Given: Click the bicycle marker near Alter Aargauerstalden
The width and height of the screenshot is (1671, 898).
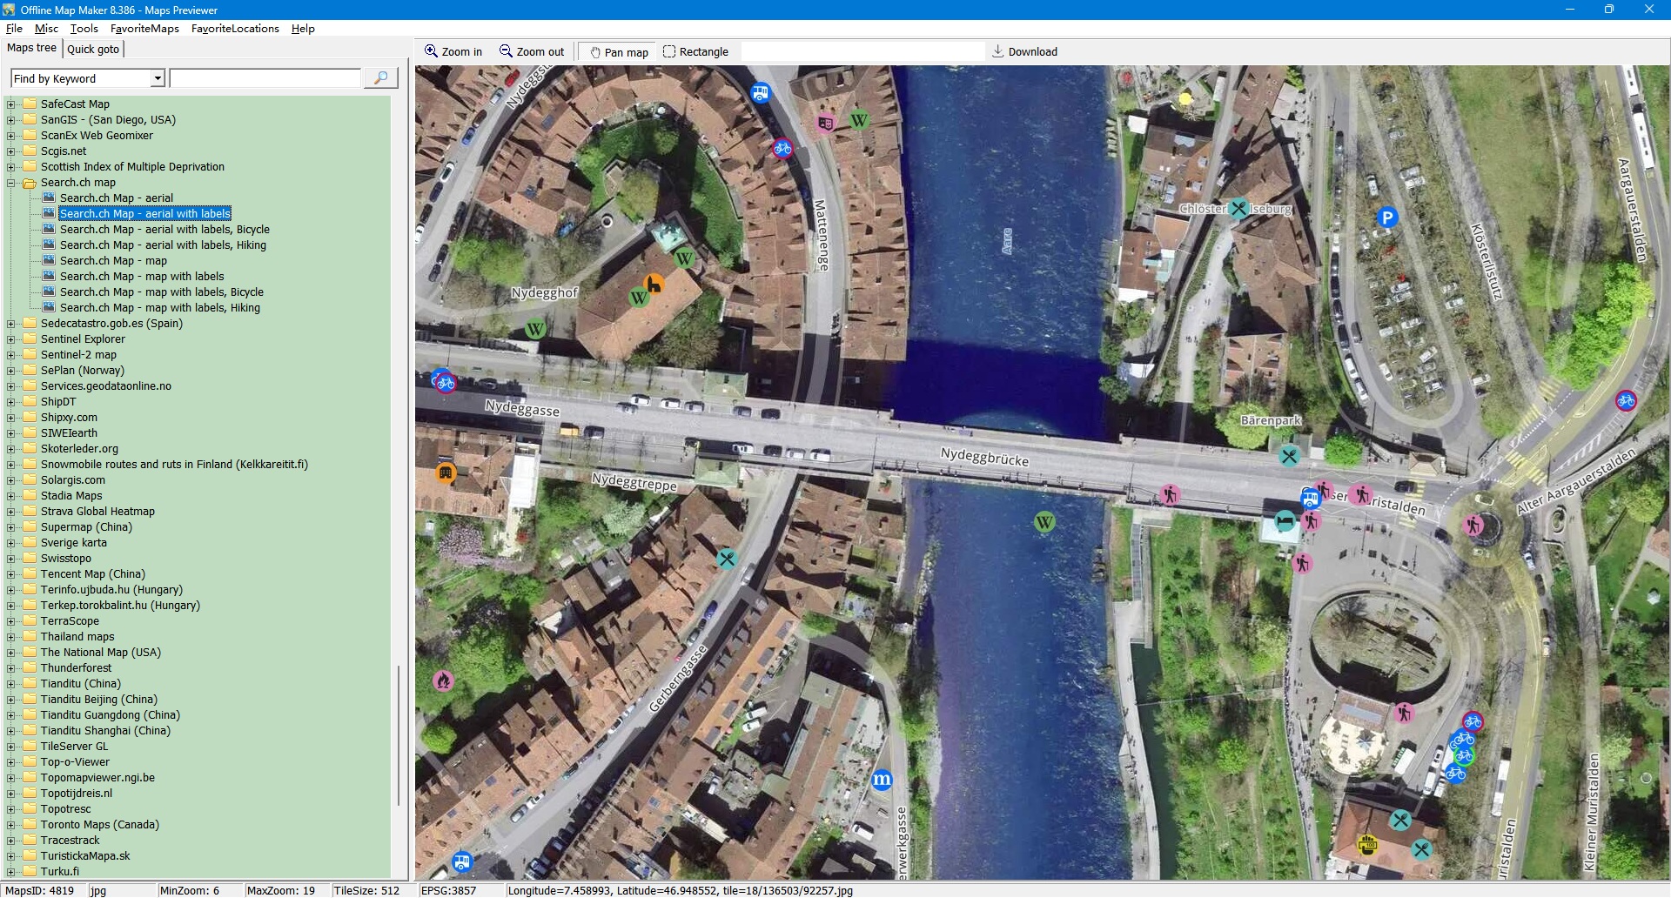Looking at the screenshot, I should (x=1626, y=400).
